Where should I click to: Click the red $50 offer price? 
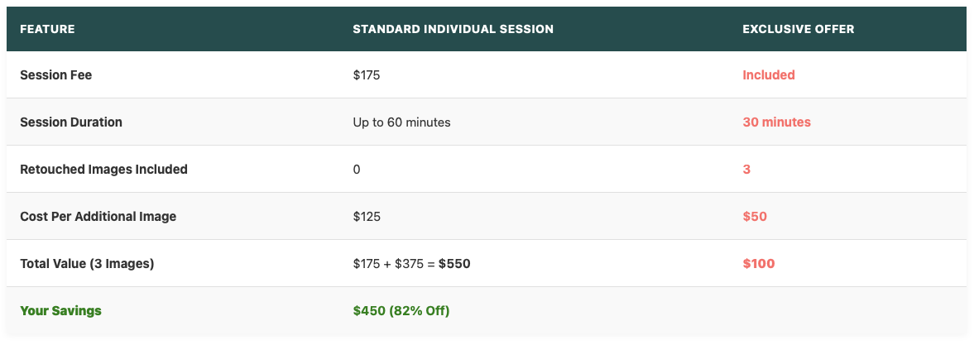(x=755, y=217)
